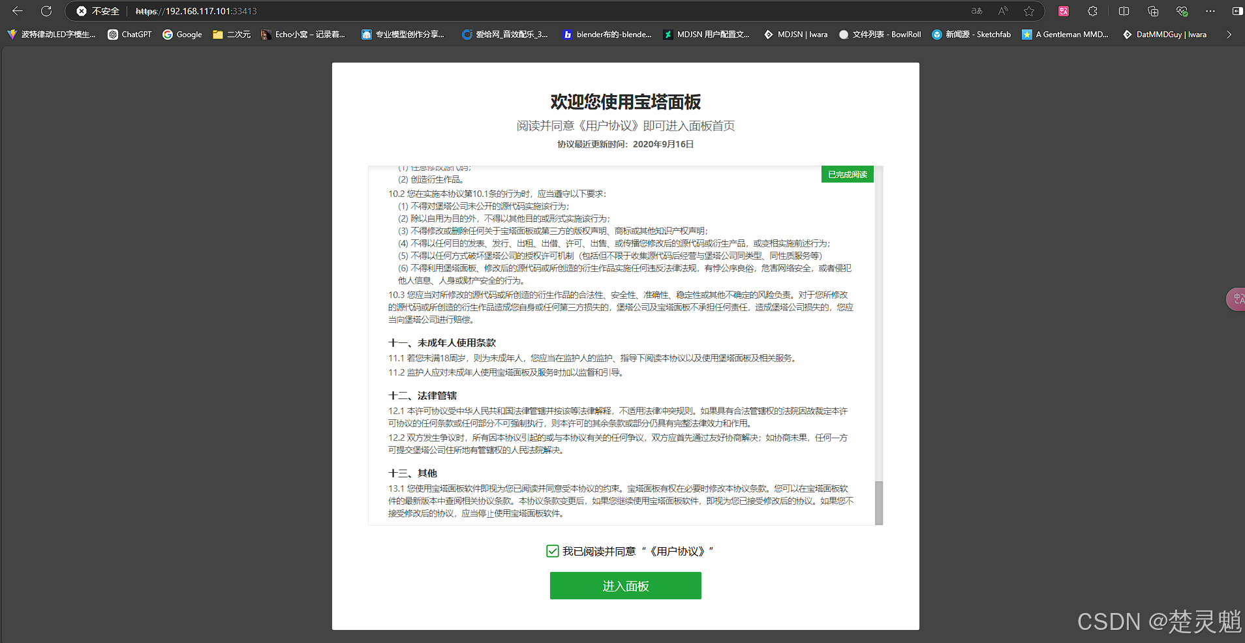Click clause 11.2 about guardian supervision
Viewport: 1245px width, 643px height.
coord(507,373)
